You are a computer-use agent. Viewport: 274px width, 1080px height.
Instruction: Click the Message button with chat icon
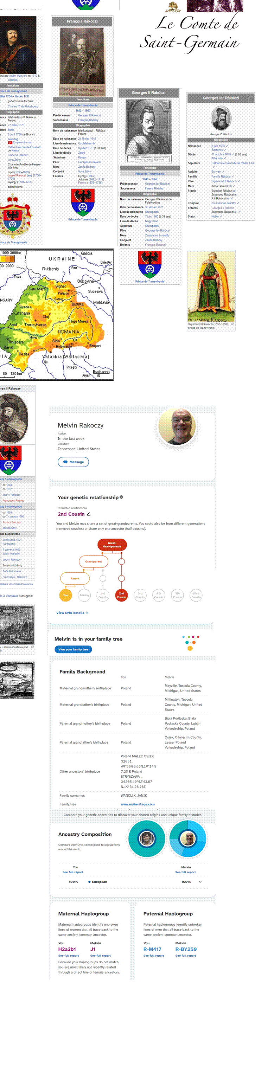tap(73, 462)
